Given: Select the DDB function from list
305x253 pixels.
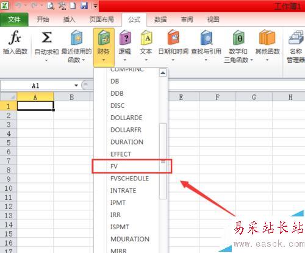Looking at the screenshot, I should tap(126, 93).
